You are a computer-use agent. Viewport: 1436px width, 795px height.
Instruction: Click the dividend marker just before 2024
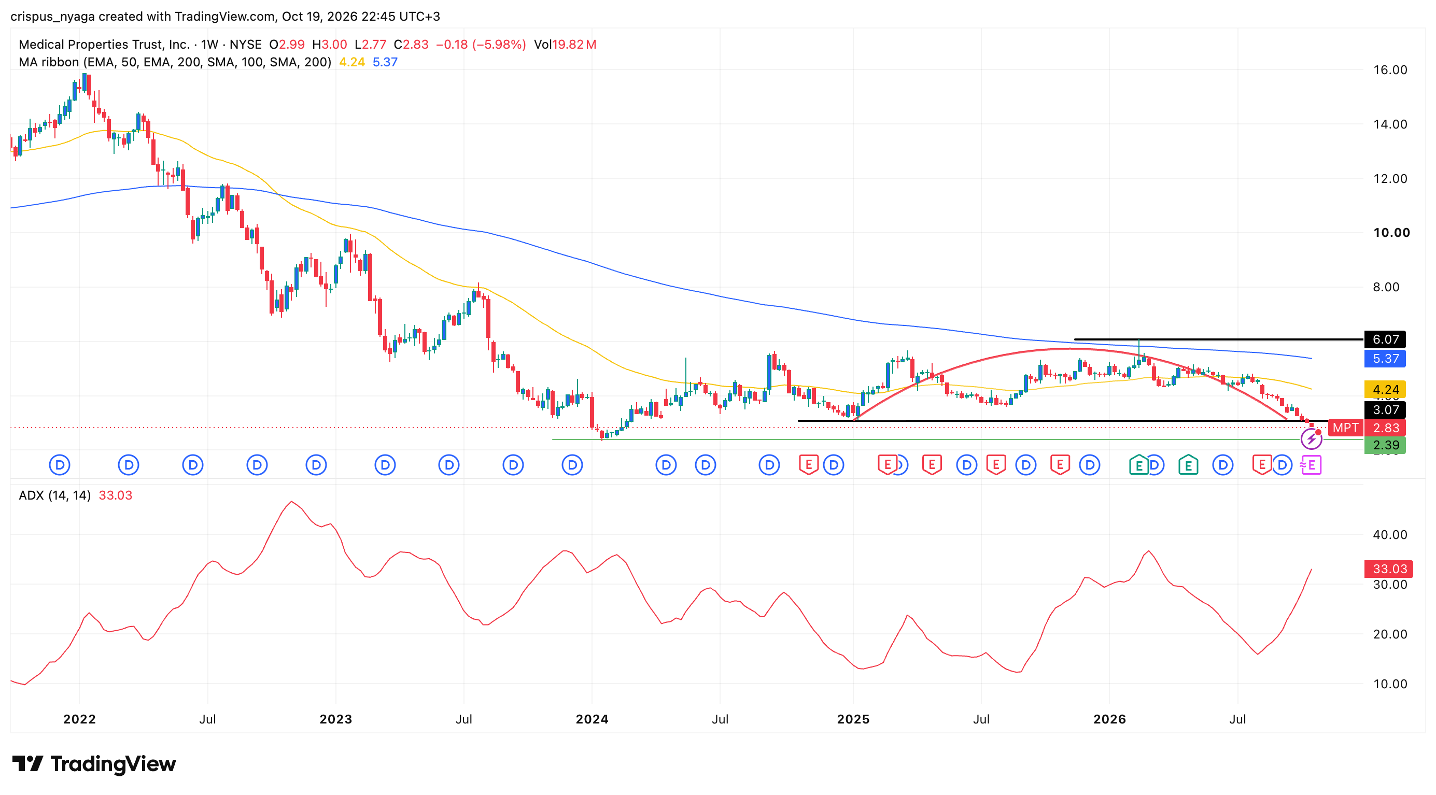coord(572,465)
